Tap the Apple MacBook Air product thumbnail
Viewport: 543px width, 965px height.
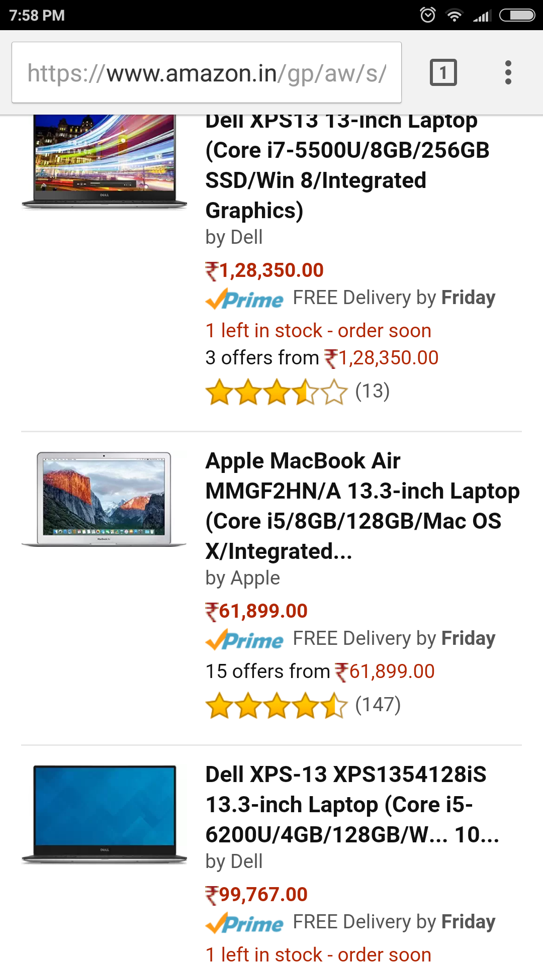pyautogui.click(x=104, y=499)
